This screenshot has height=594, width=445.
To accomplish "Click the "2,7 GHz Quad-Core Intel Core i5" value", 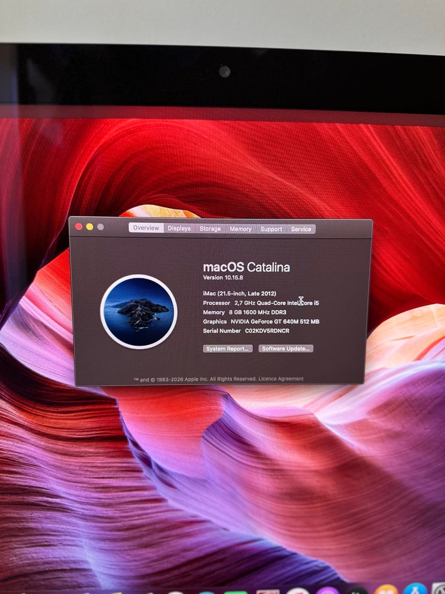I will coord(277,303).
